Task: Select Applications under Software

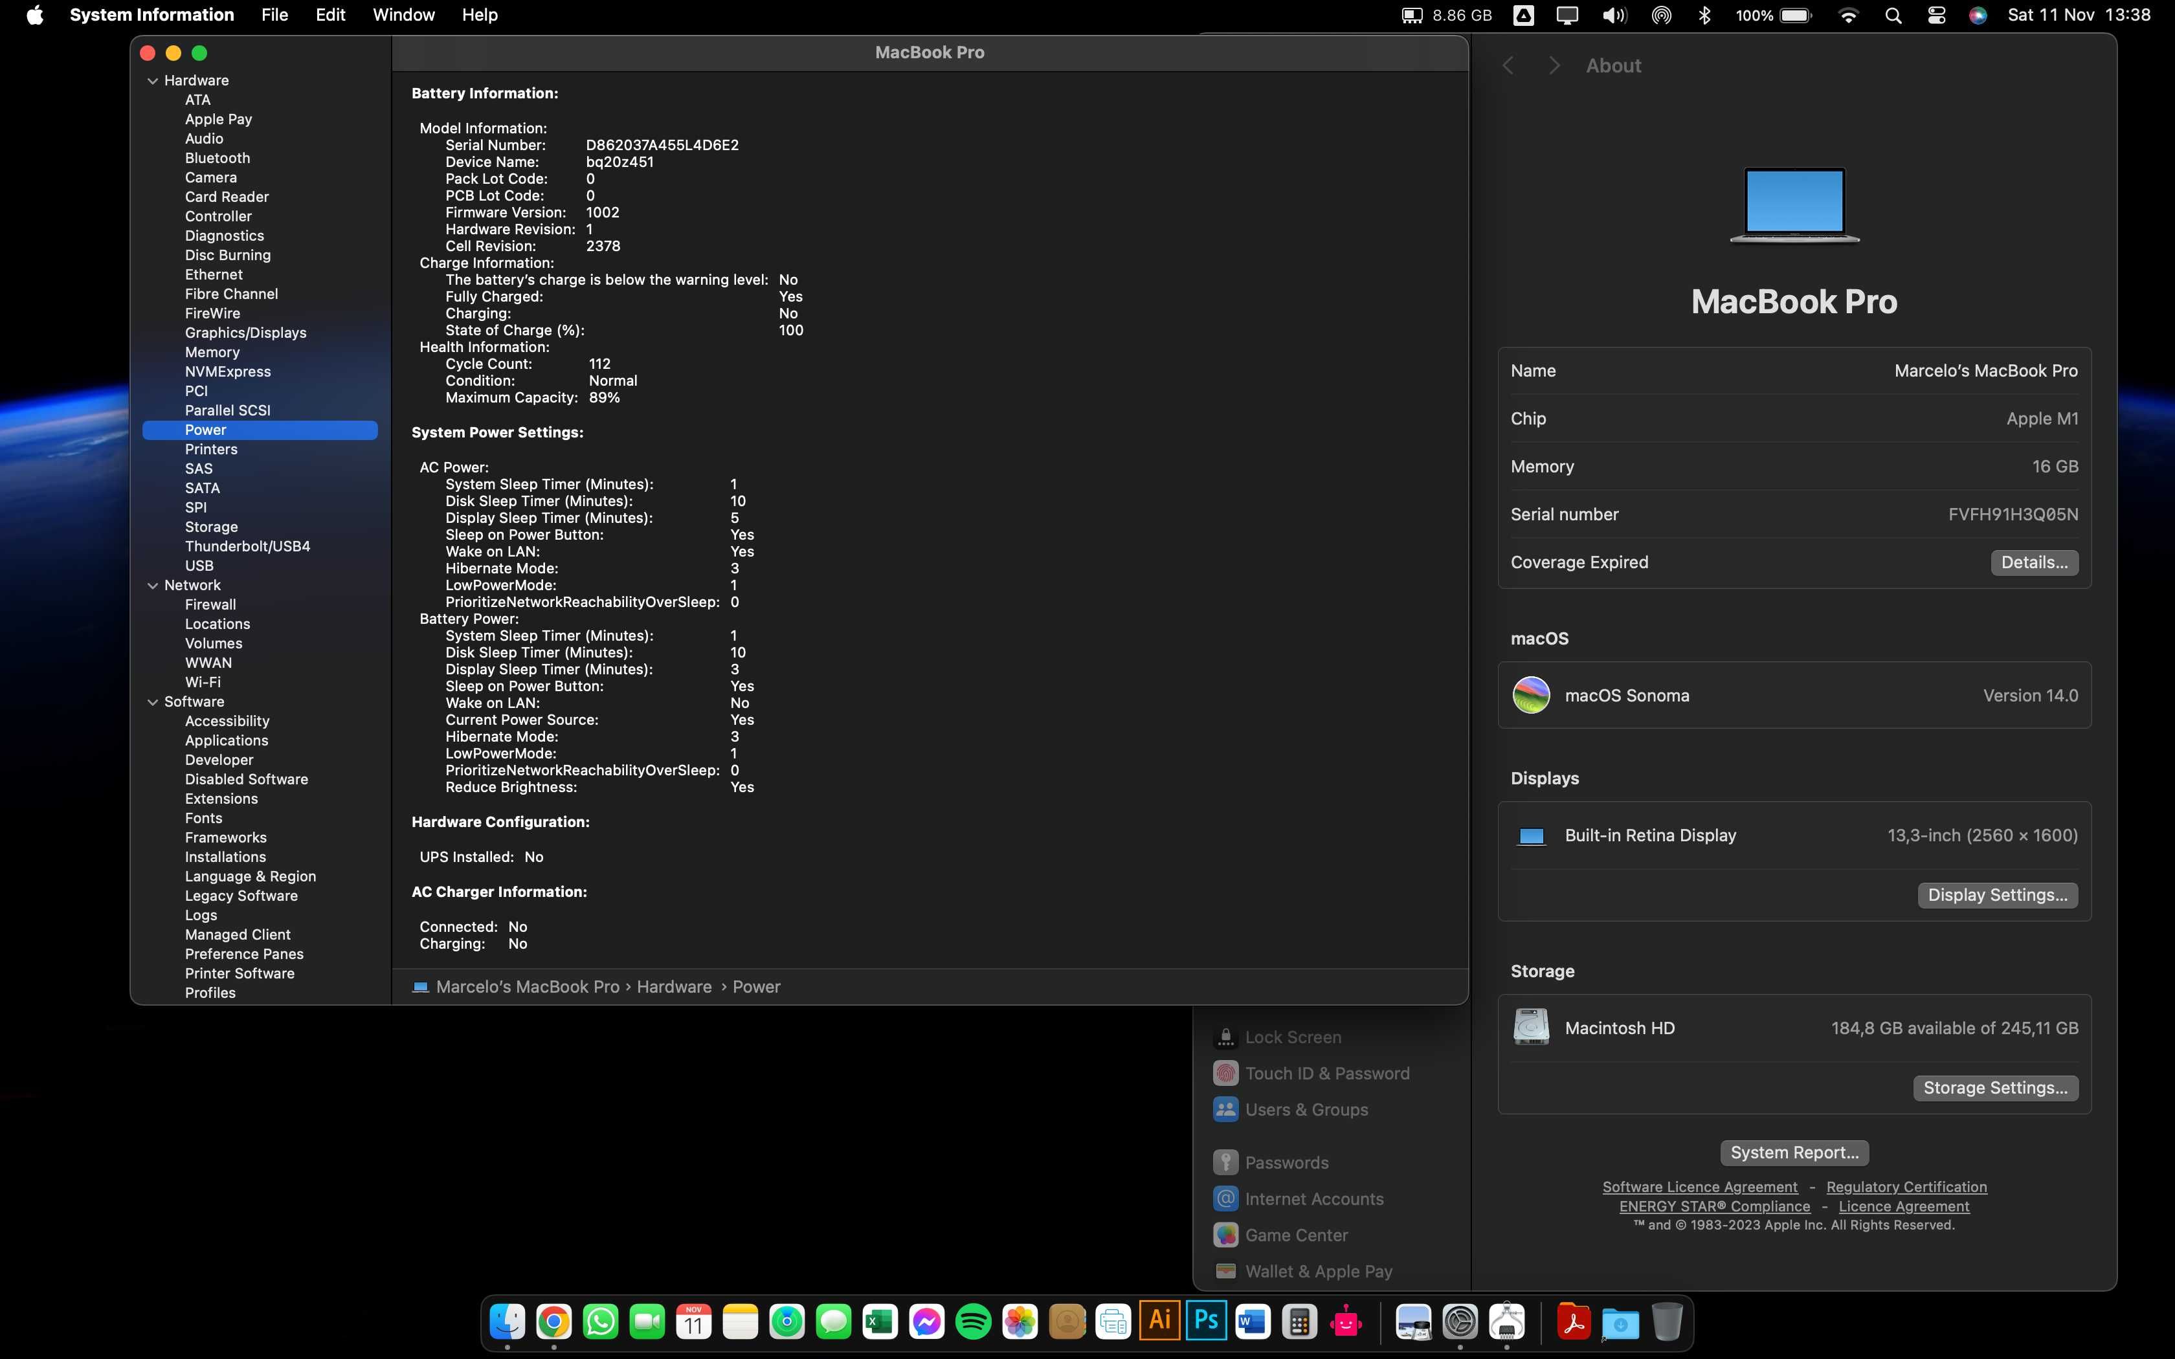Action: point(227,740)
